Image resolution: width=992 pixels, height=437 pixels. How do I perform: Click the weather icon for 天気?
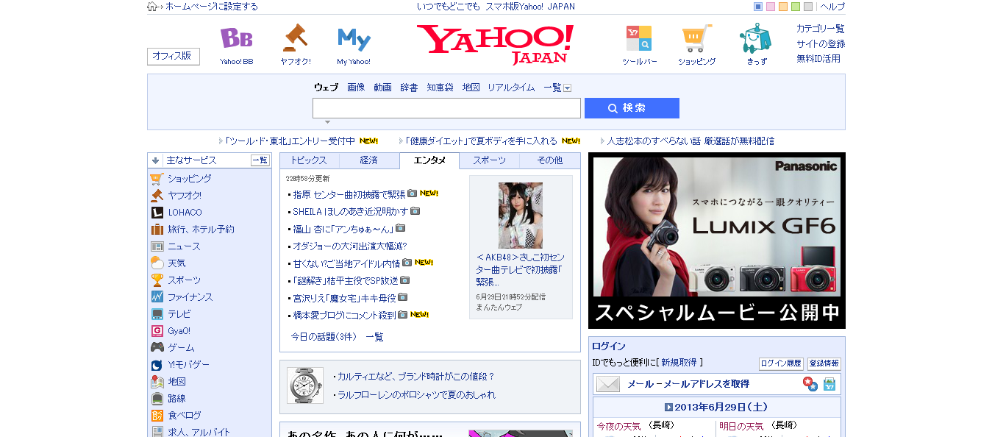(x=157, y=263)
